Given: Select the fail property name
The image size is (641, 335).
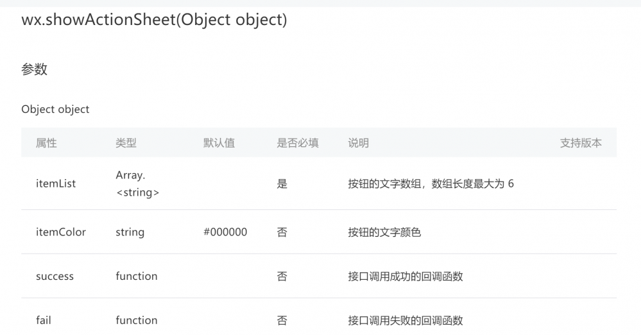Looking at the screenshot, I should (x=44, y=320).
